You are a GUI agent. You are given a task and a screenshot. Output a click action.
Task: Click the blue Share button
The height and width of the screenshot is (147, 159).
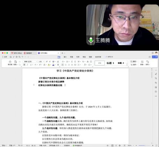(x=155, y=57)
